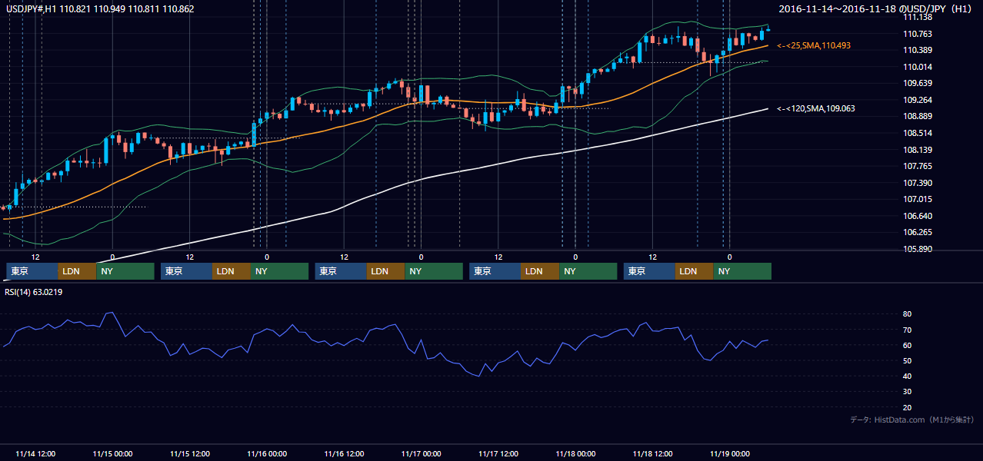Click RSI scale value 70
983x461 pixels.
click(908, 330)
